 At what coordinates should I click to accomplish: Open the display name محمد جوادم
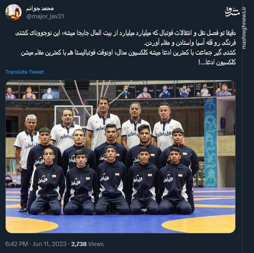point(40,9)
